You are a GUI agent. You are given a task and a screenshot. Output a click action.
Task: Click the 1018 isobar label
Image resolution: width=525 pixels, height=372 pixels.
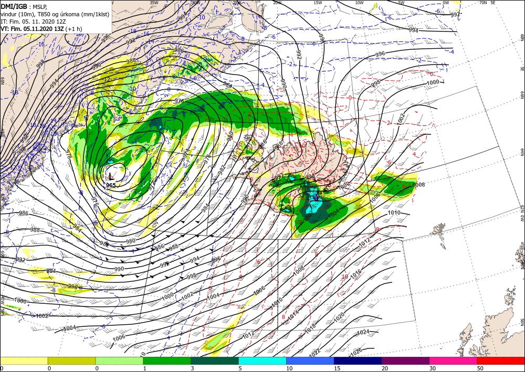[x=310, y=328]
